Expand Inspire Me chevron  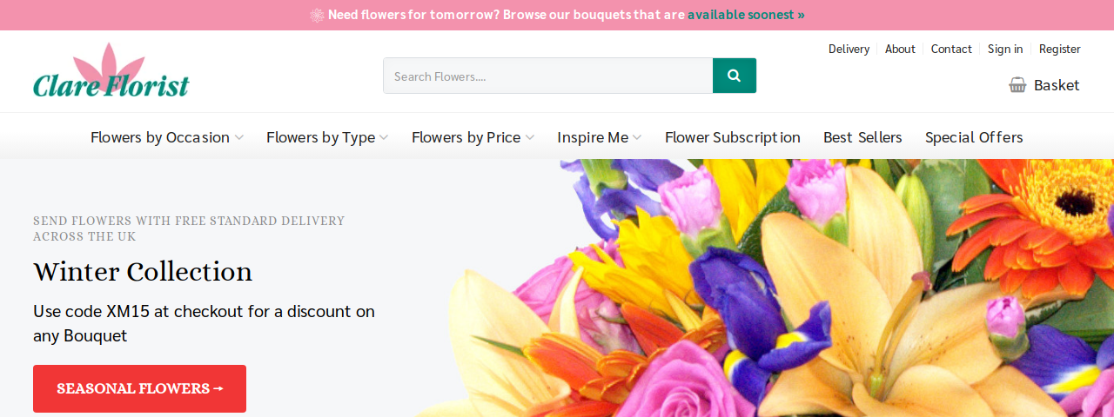(x=637, y=137)
